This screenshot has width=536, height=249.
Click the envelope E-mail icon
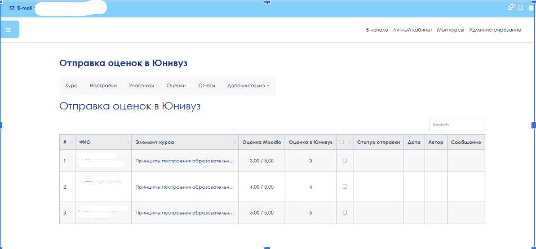pyautogui.click(x=12, y=8)
